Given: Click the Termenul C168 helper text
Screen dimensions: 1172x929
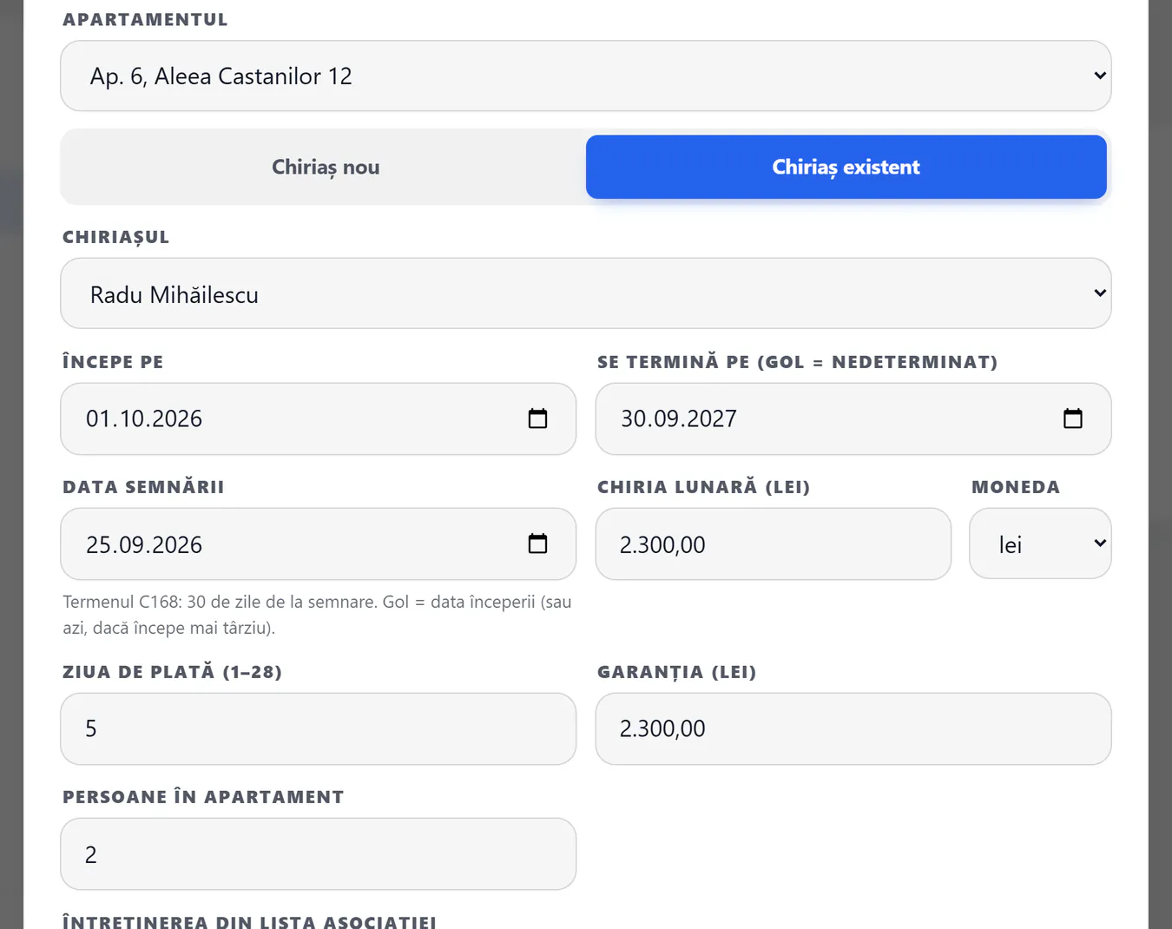Looking at the screenshot, I should pyautogui.click(x=317, y=615).
